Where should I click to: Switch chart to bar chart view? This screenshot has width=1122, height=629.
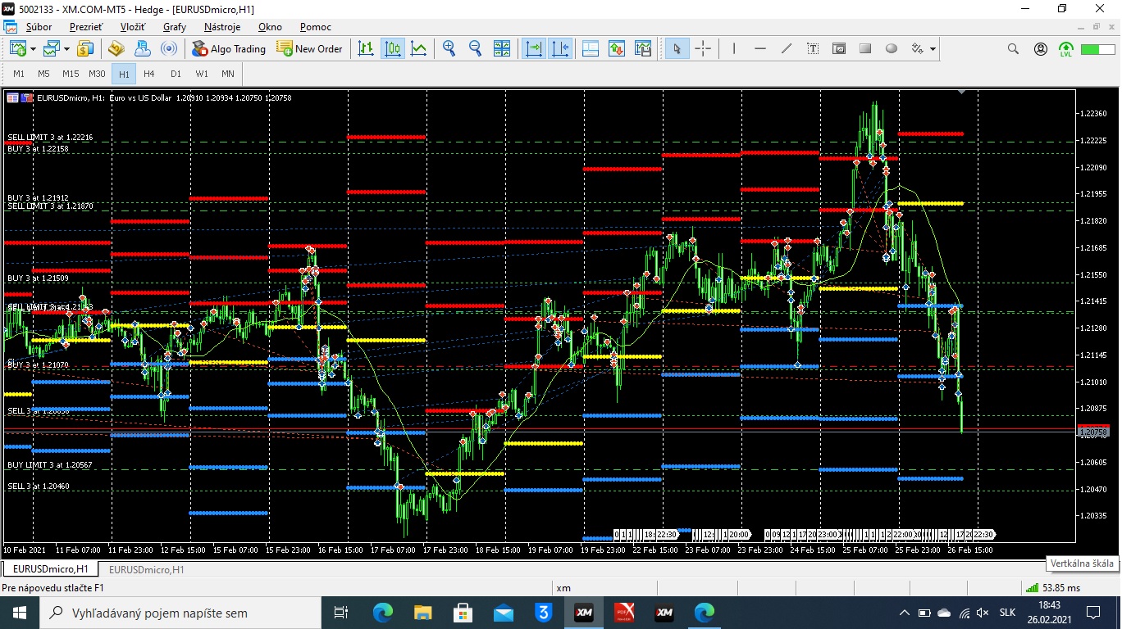[x=367, y=49]
